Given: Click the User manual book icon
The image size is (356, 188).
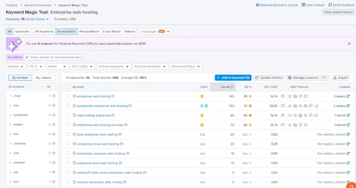Looking at the screenshot, I should (303, 5).
